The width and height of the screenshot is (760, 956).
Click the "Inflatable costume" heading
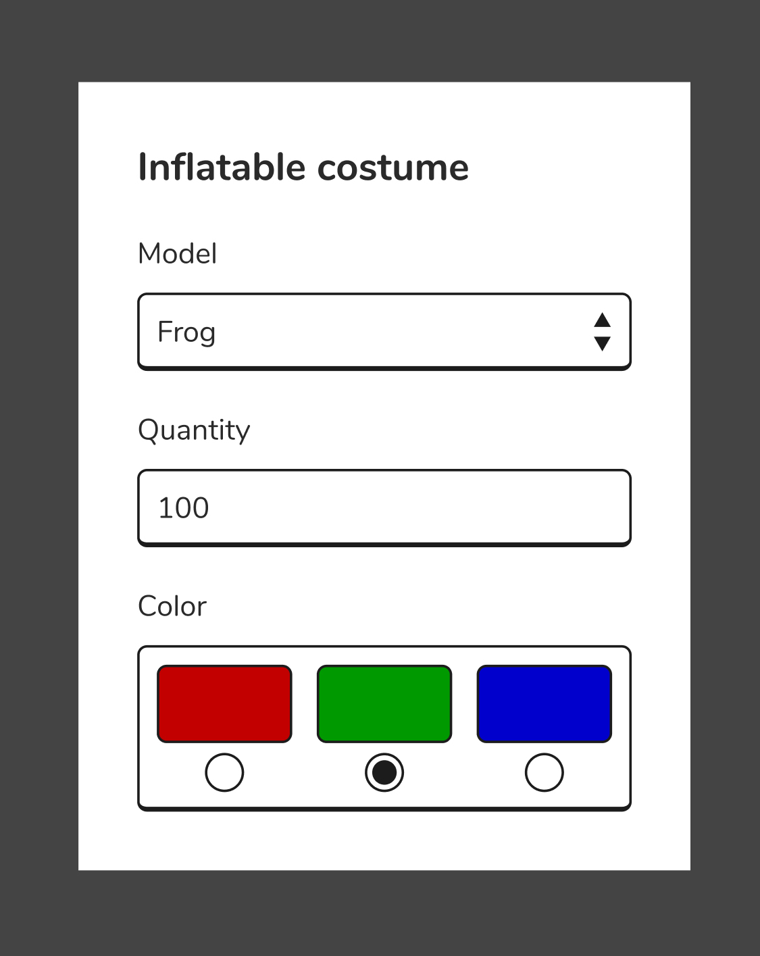(x=303, y=168)
